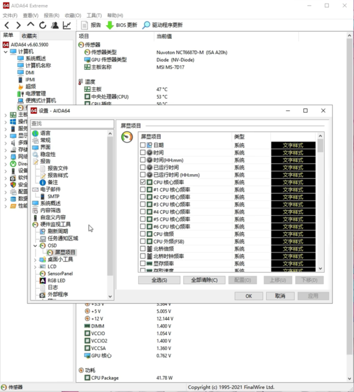Select 硬件监视工具 in settings tree

pyautogui.click(x=56, y=224)
